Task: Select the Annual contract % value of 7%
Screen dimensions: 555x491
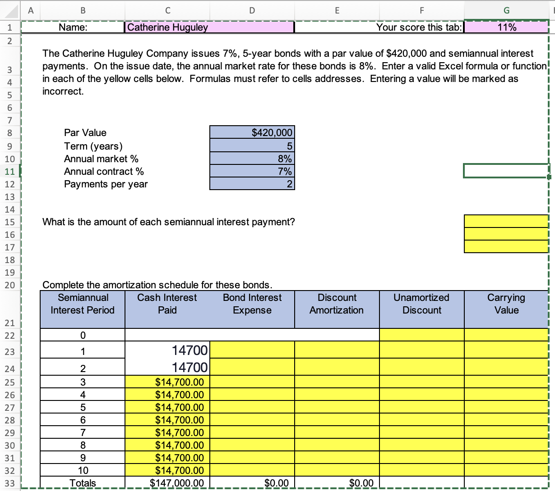Action: click(x=252, y=171)
